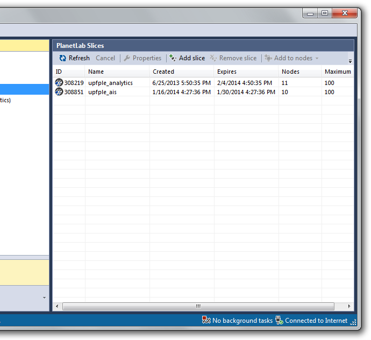The width and height of the screenshot is (371, 340).
Task: Sort by the Nodes column header
Action: coord(300,72)
